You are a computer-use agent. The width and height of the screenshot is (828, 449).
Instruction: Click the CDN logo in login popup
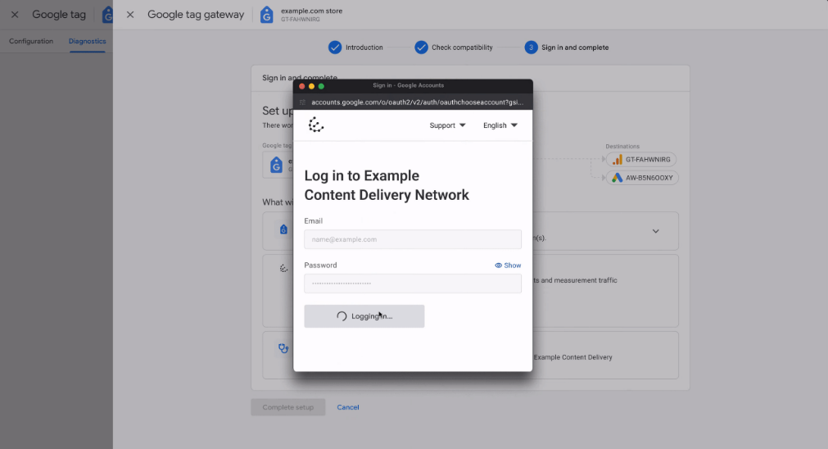tap(316, 125)
